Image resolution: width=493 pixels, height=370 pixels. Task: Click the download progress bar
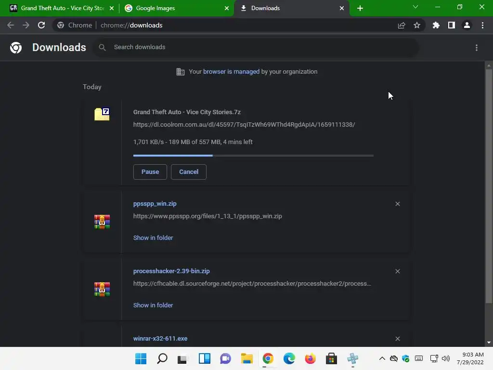(253, 156)
